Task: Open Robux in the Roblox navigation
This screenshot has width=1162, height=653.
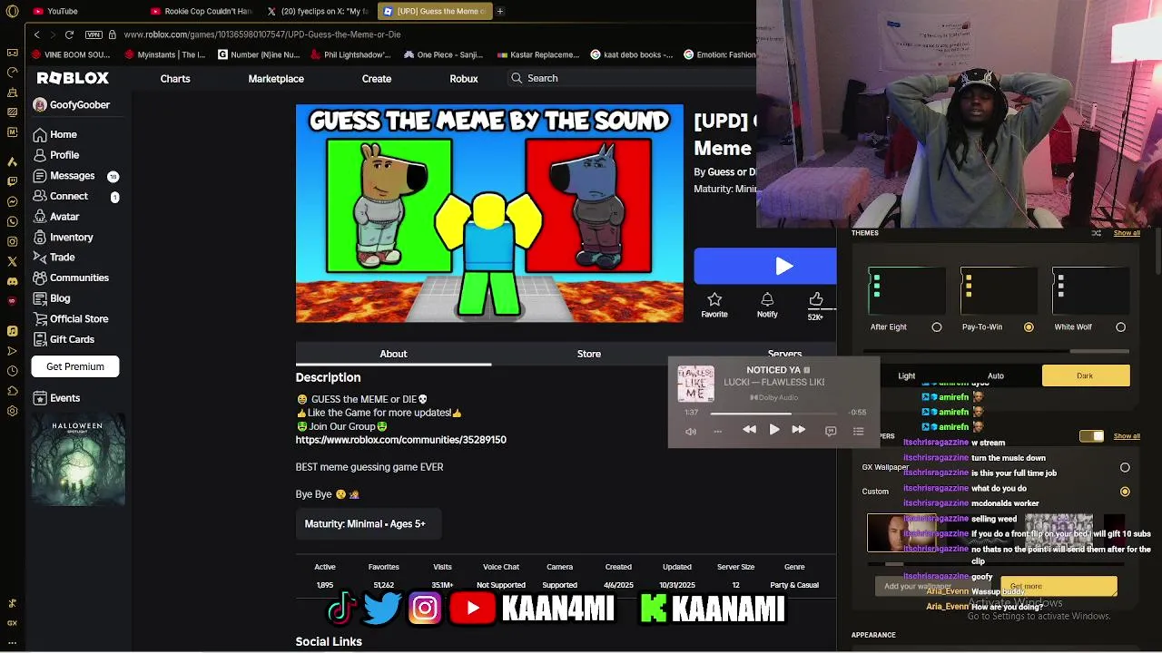Action: [x=464, y=78]
